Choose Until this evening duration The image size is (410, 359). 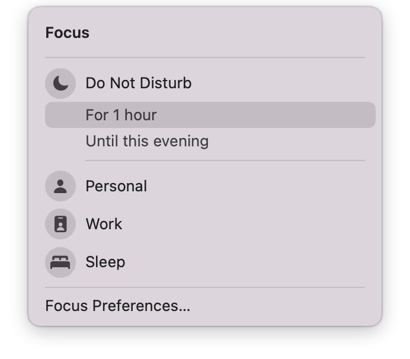[147, 141]
